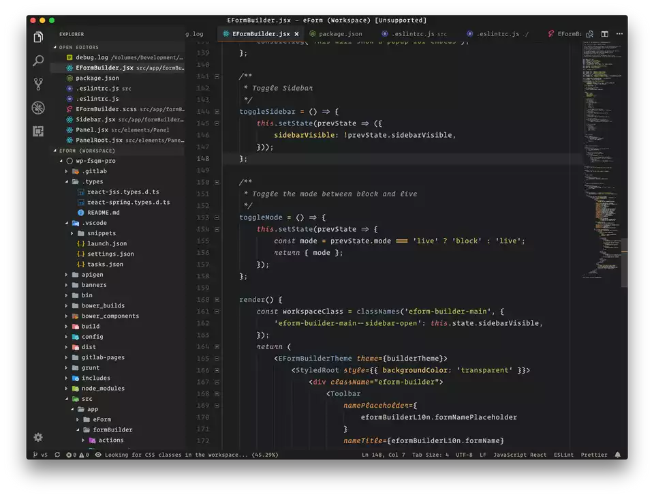Switch to the EFormBuilder.jsx tab
This screenshot has height=497, width=654.
pyautogui.click(x=261, y=34)
